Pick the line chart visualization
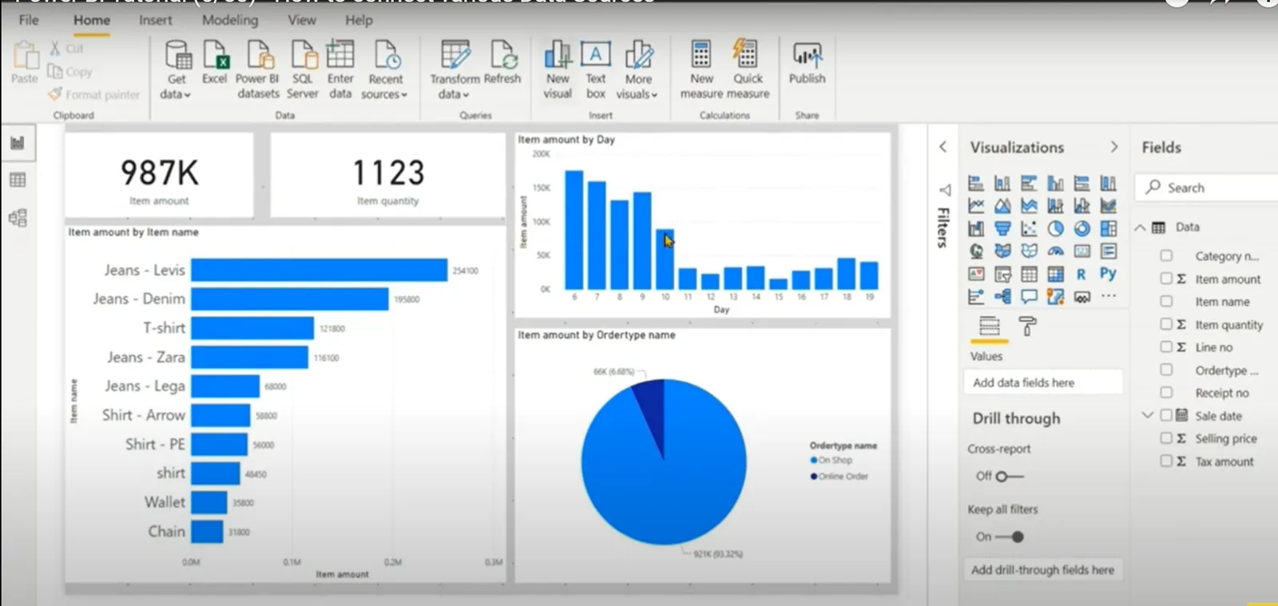Screen dimensions: 1278x606 [976, 206]
